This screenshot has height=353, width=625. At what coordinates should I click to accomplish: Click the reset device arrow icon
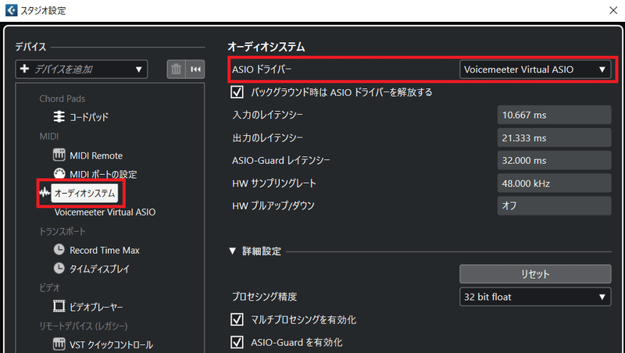click(x=195, y=70)
